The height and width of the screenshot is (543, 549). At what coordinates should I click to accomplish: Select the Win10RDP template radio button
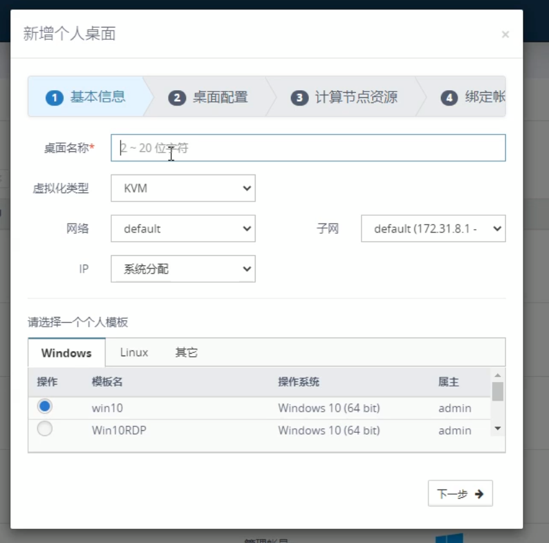44,429
